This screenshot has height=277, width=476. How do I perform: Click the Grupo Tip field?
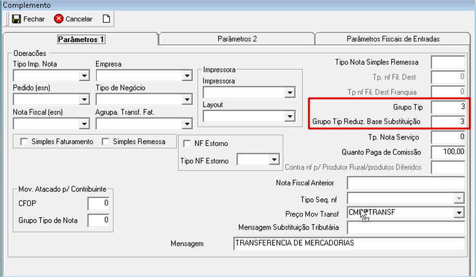448,107
